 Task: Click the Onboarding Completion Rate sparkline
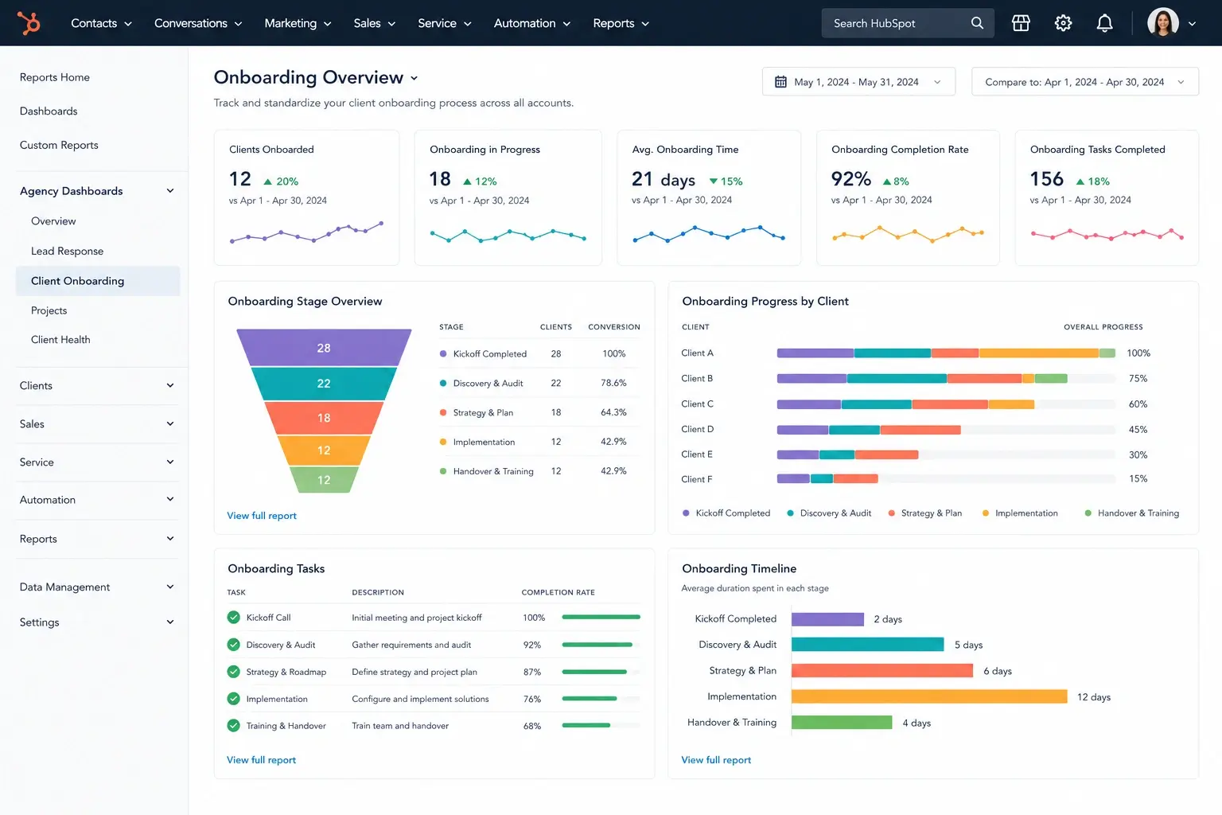coord(908,233)
